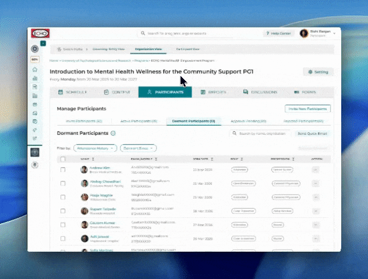Click action menu icon for Andrew Kim

(316, 170)
